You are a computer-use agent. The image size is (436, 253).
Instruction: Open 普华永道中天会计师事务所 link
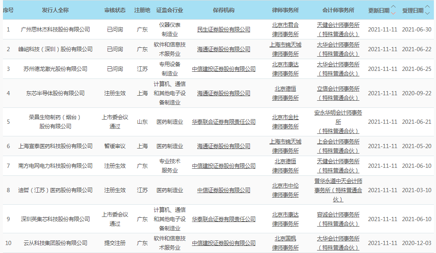[x=338, y=190]
